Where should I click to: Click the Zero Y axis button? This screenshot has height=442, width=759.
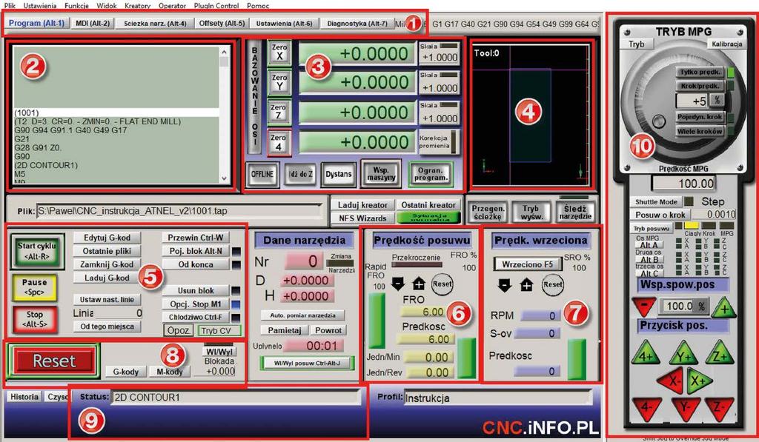point(279,82)
